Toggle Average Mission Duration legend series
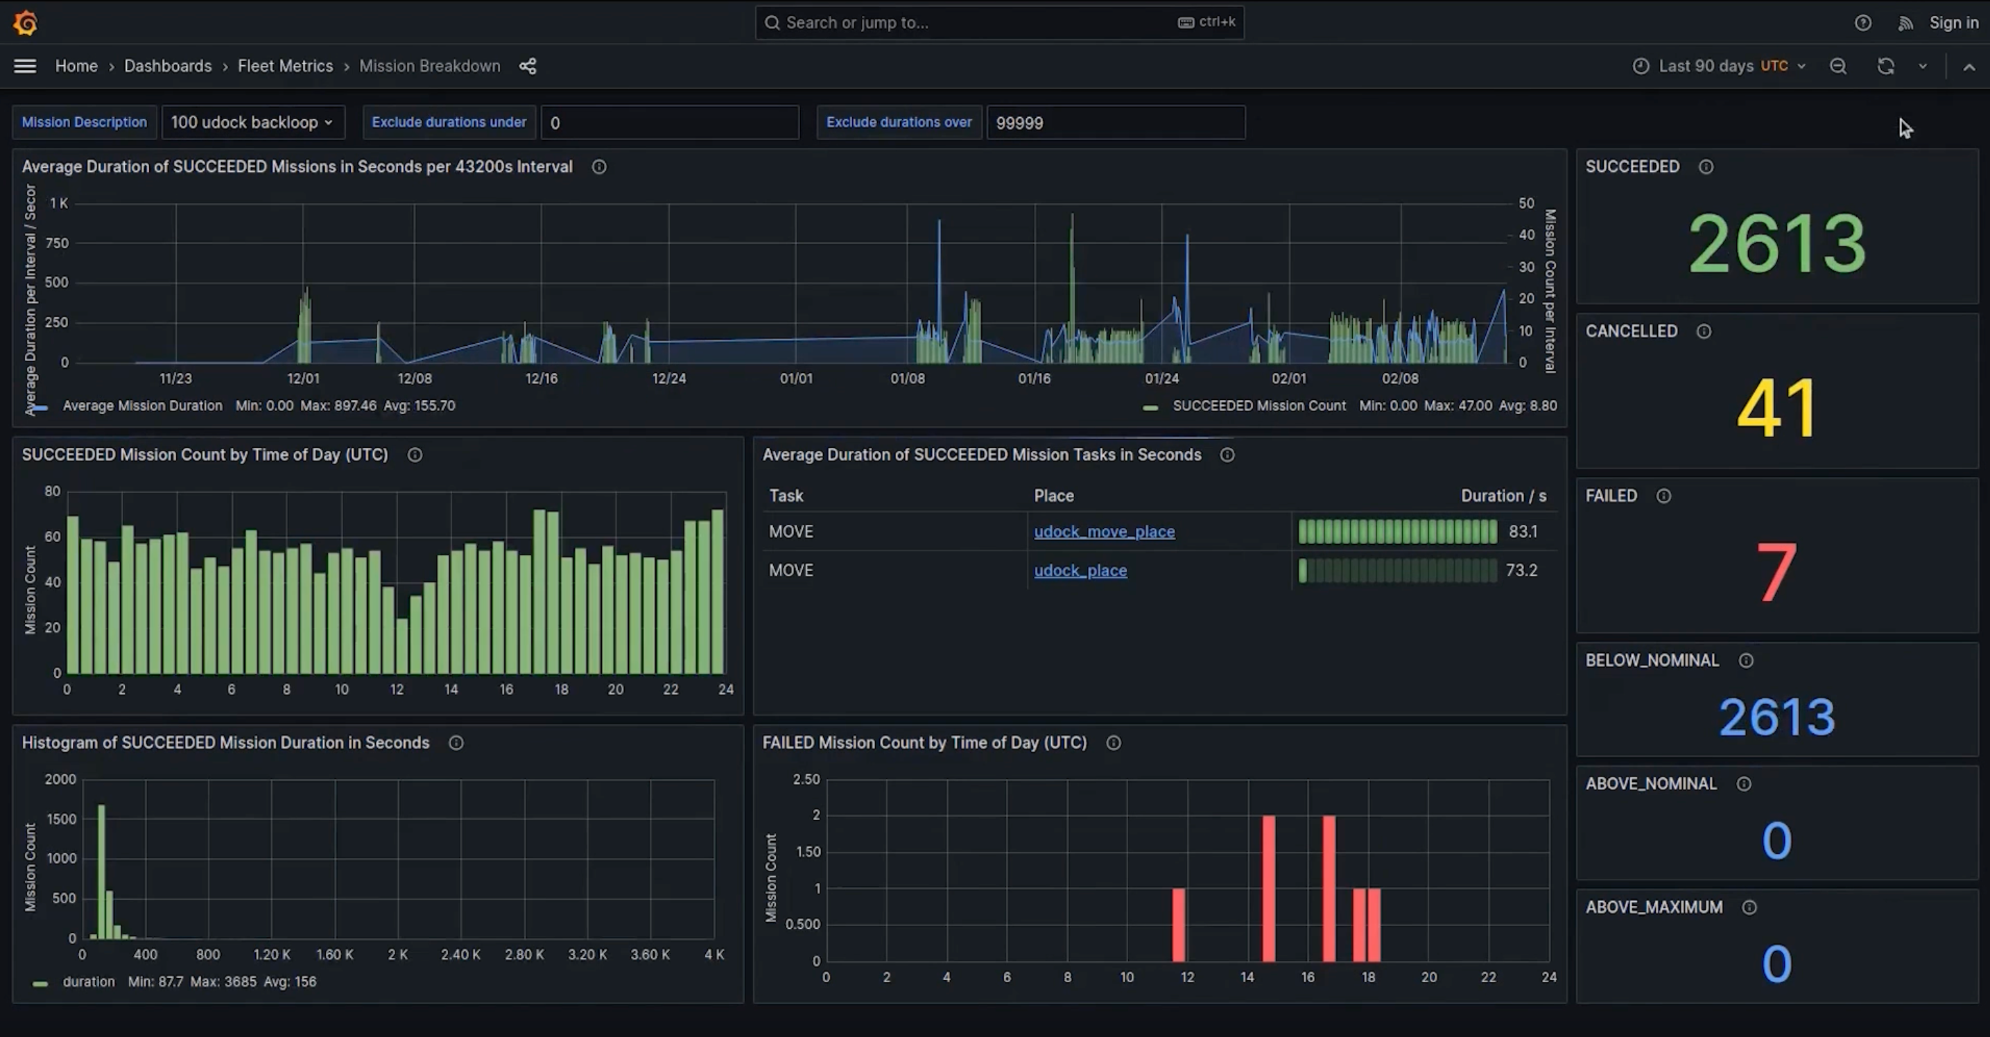The height and width of the screenshot is (1037, 1990). [x=142, y=406]
